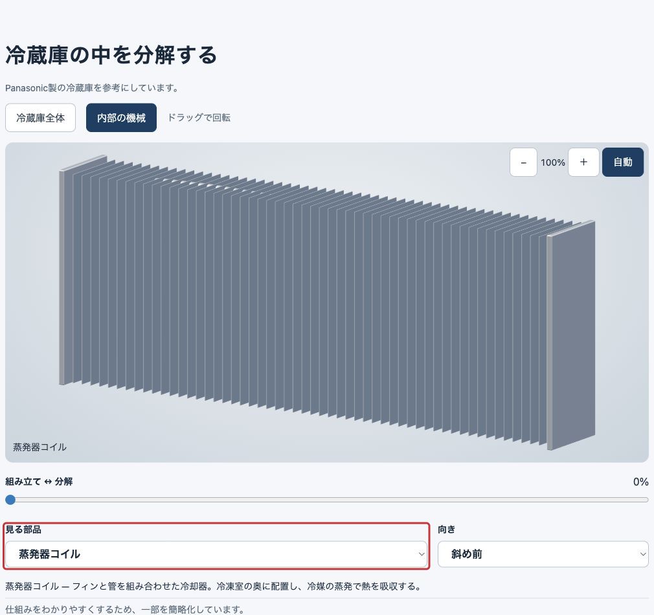This screenshot has height=615, width=654.
Task: Click the 0% disassembly value
Action: pyautogui.click(x=640, y=482)
